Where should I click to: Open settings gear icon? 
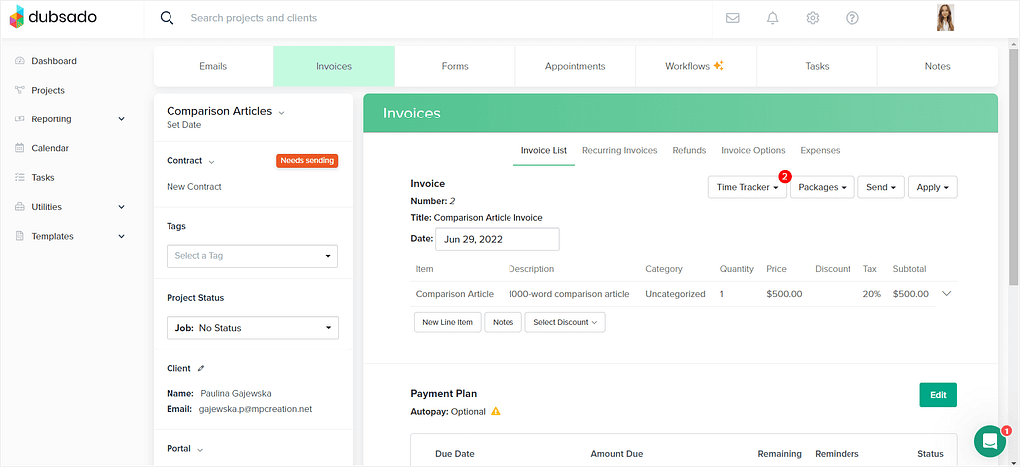(x=812, y=18)
